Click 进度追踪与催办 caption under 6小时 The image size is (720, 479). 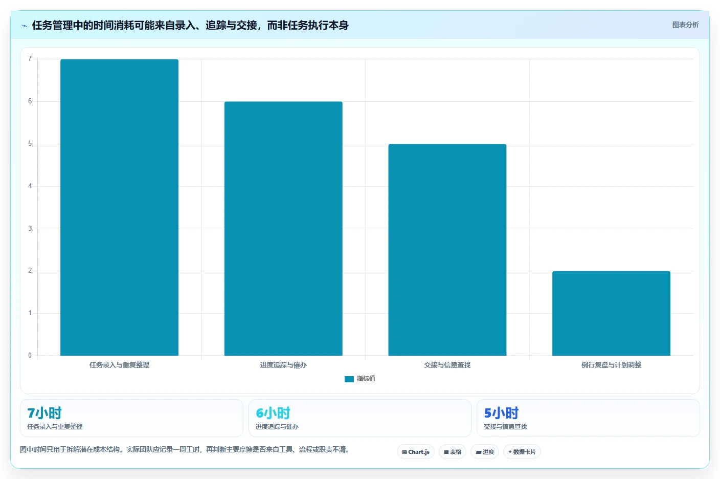pos(277,427)
